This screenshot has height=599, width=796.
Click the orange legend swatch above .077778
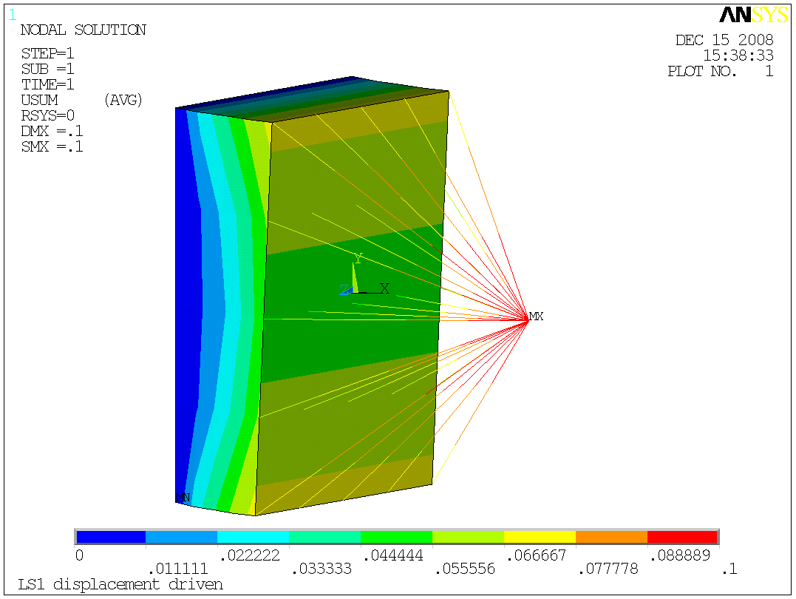[611, 537]
